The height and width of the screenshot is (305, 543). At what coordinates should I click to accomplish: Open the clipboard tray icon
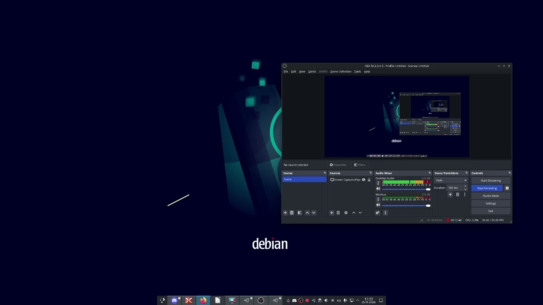pos(319,300)
